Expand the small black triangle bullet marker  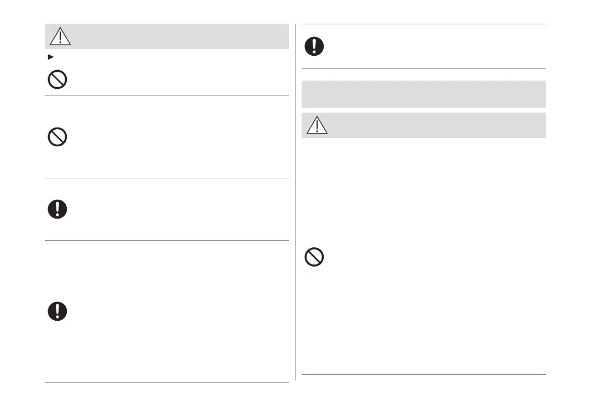pyautogui.click(x=51, y=57)
